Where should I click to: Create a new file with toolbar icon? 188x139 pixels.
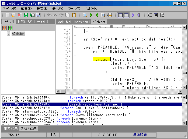coord(8,15)
